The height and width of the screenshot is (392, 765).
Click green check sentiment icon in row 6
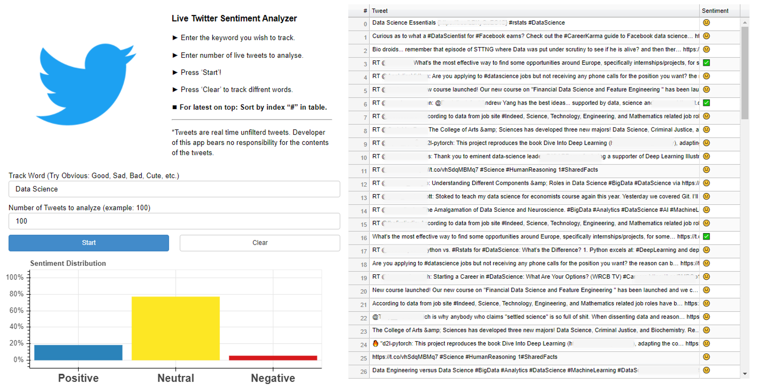coord(706,103)
